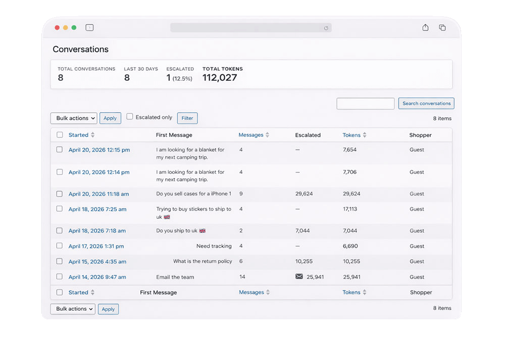The width and height of the screenshot is (505, 337).
Task: Click the reload icon in address bar
Action: [x=326, y=28]
